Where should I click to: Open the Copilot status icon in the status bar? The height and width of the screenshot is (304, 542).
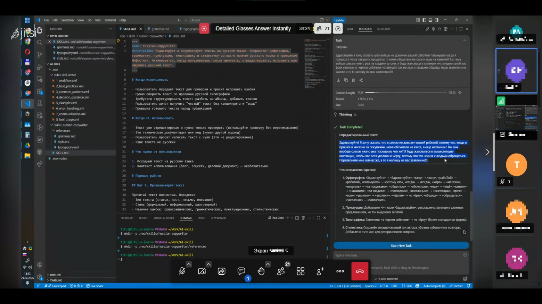[x=417, y=286]
